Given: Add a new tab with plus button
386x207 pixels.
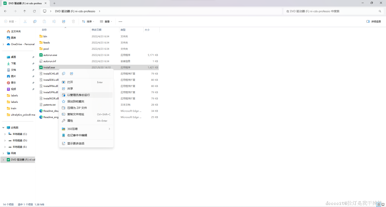Looking at the screenshot, I should (x=54, y=3).
